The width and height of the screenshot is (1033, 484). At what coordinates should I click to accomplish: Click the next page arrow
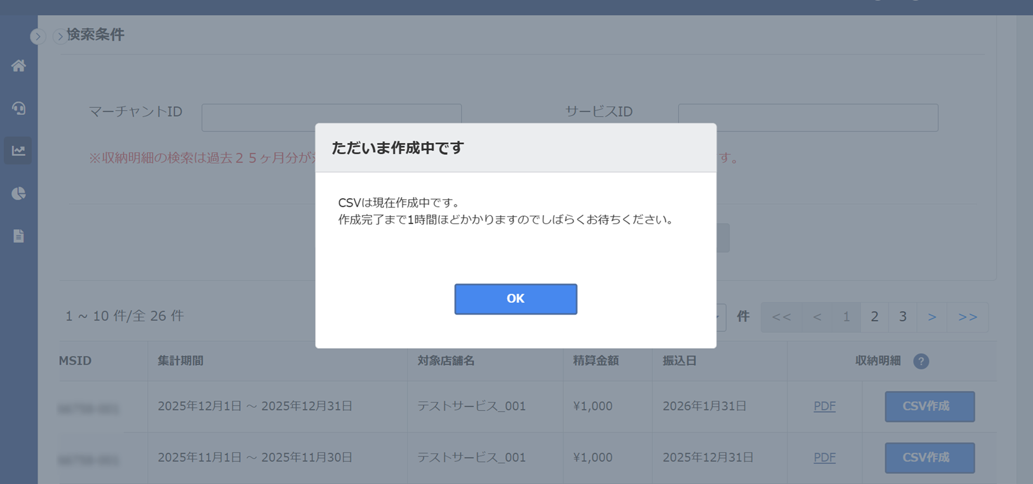(x=932, y=317)
